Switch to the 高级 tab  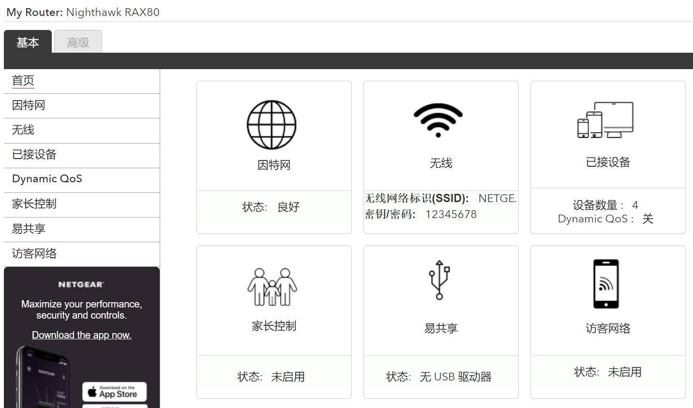click(78, 43)
